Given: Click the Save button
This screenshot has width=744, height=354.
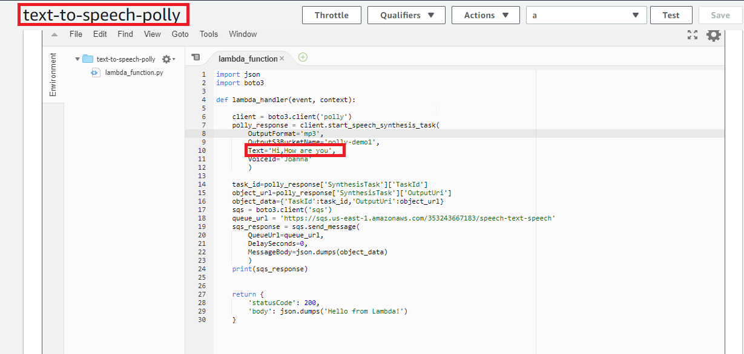Looking at the screenshot, I should click(720, 15).
